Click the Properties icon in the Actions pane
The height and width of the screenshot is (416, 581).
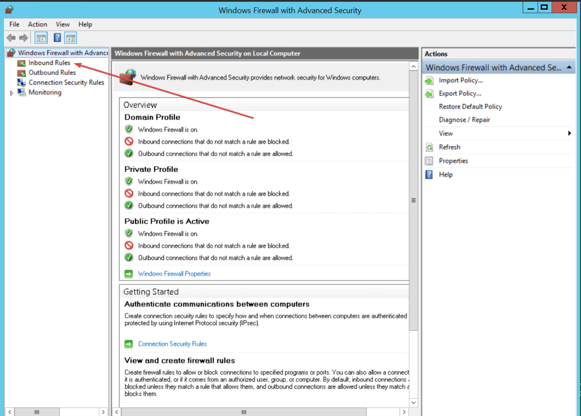click(x=428, y=161)
